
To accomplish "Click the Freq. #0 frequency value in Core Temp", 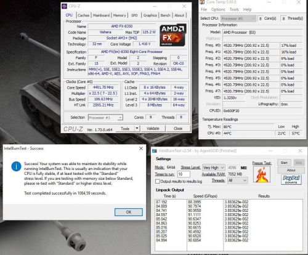I will point(251,46).
